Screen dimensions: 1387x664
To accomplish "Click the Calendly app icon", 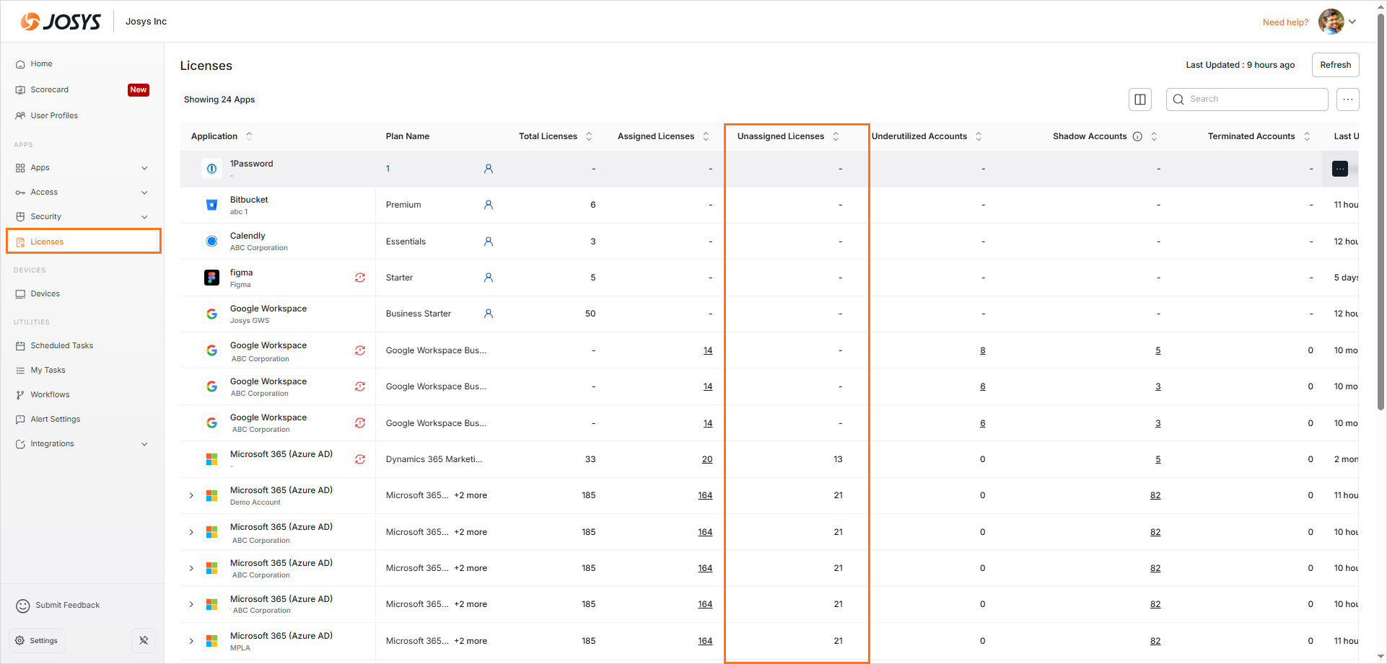I will click(x=211, y=242).
